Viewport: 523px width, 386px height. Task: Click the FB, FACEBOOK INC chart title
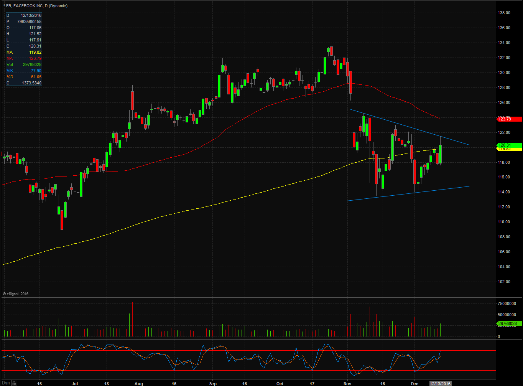click(35, 6)
